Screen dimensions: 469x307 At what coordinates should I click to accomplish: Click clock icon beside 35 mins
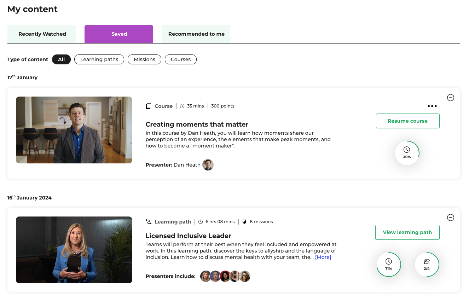pyautogui.click(x=182, y=106)
